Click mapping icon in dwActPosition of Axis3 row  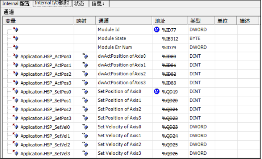[x=85, y=83]
